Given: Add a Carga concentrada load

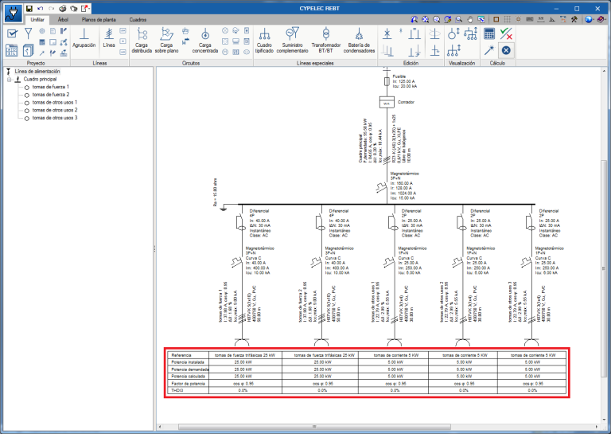Looking at the screenshot, I should 205,38.
